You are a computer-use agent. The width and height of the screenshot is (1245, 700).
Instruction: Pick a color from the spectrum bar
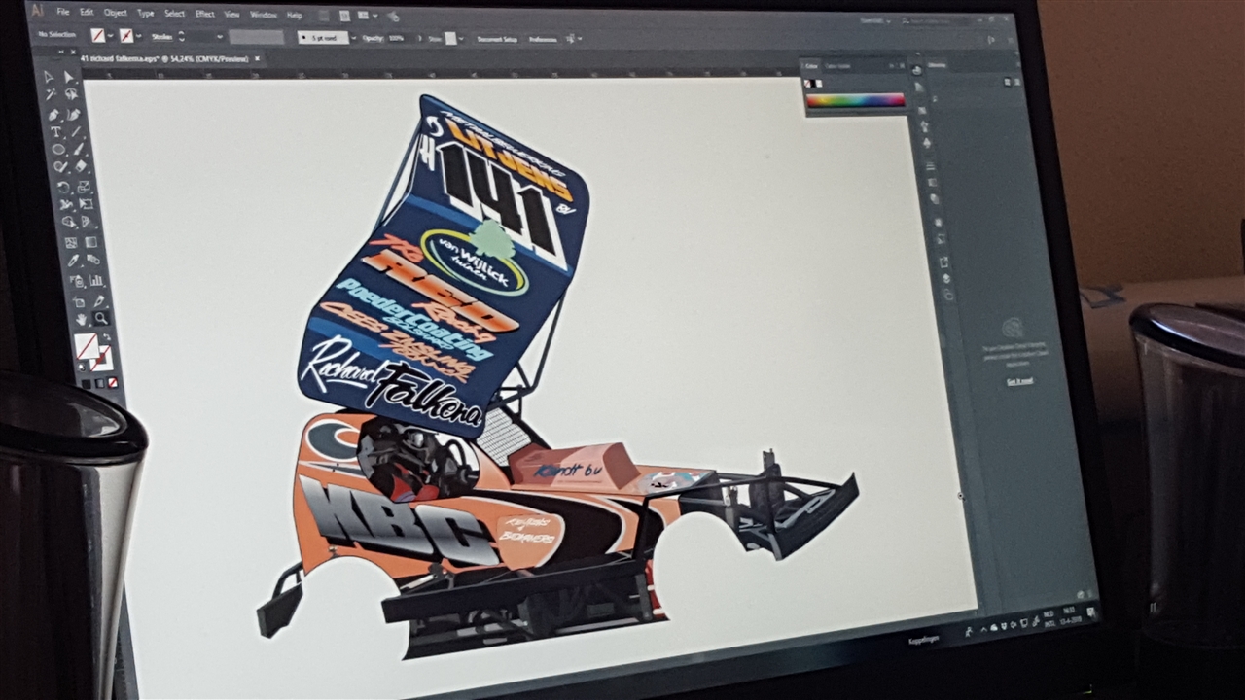pos(855,100)
